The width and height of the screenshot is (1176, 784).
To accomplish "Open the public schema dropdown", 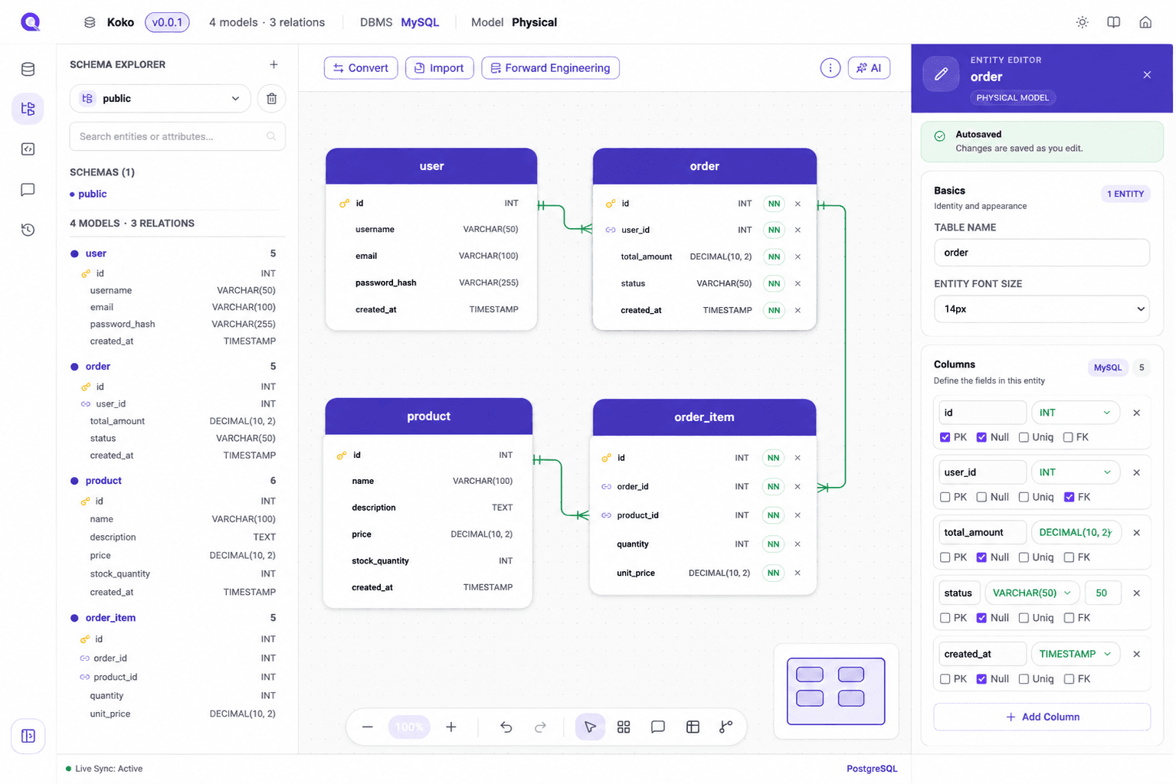I will point(160,98).
